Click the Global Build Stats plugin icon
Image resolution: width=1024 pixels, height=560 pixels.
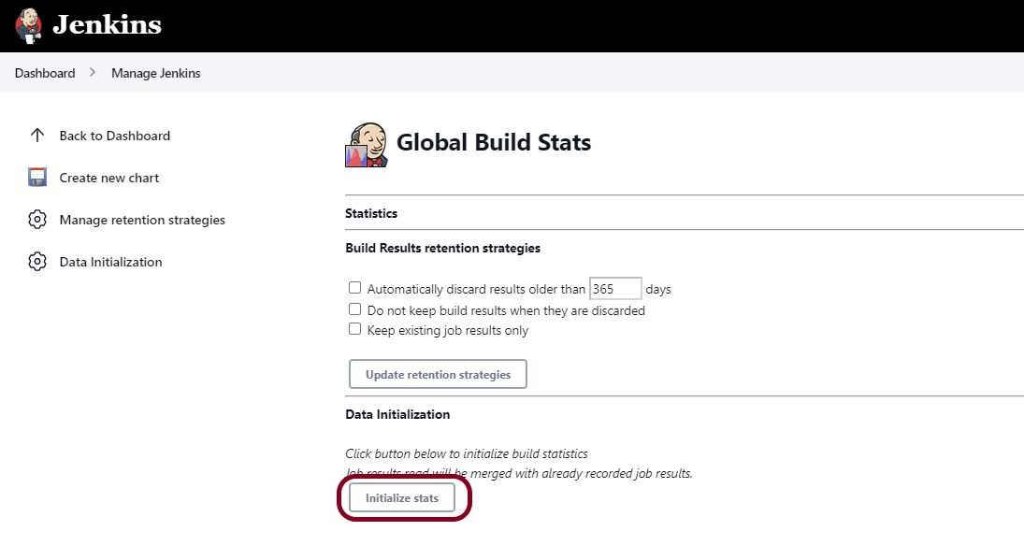coord(367,145)
